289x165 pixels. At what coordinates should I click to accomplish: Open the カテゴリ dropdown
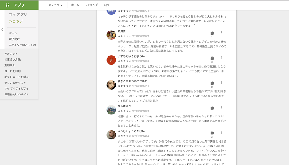(x=55, y=5)
